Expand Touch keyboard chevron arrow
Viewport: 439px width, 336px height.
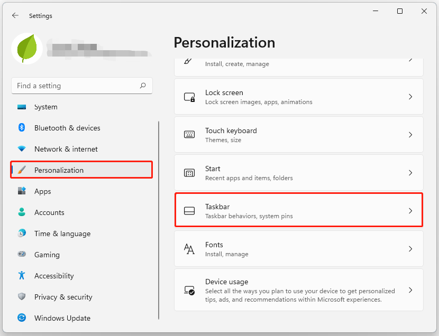[x=410, y=135]
